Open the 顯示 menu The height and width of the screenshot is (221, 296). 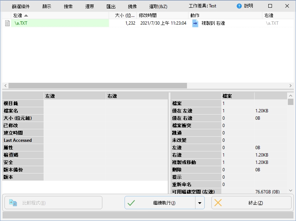(47, 7)
